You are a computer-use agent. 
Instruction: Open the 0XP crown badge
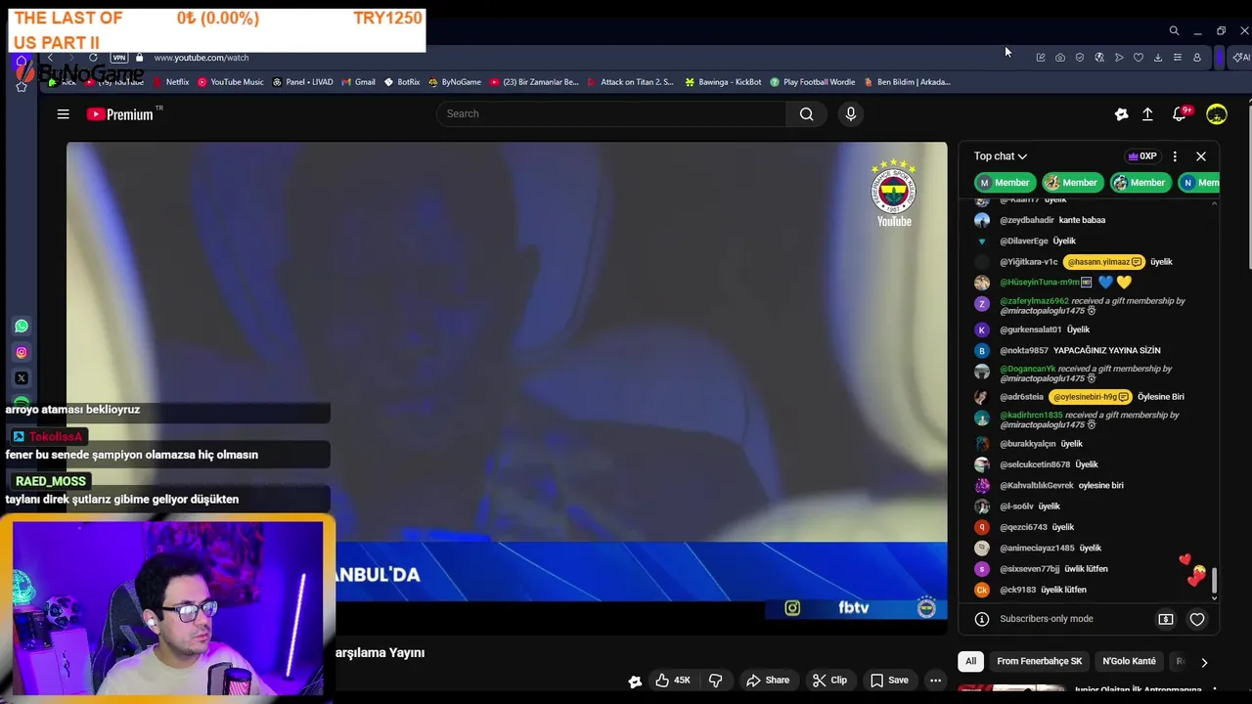(x=1142, y=156)
